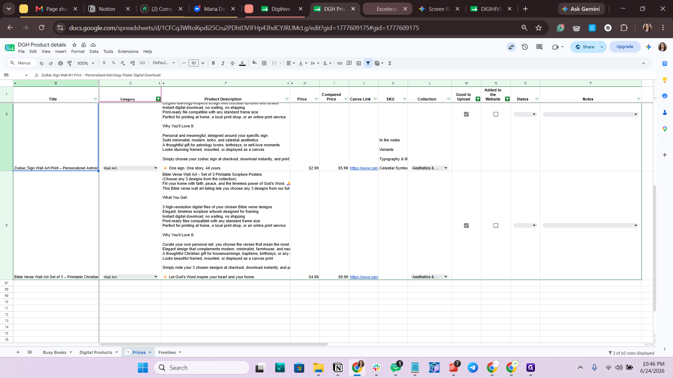
Task: Uncheck Good to Upload for row 5
Action: coord(466,114)
